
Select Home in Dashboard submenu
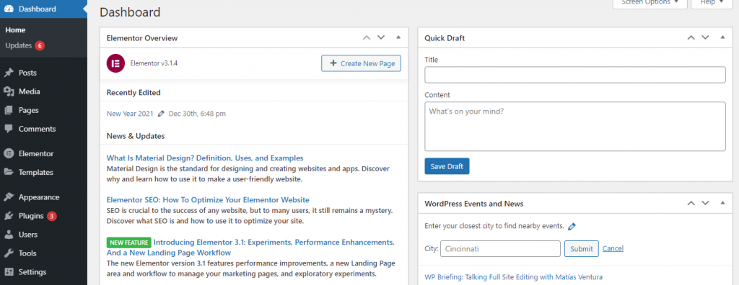coord(16,30)
